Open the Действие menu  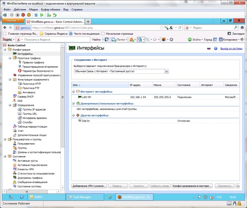[x=19, y=9]
